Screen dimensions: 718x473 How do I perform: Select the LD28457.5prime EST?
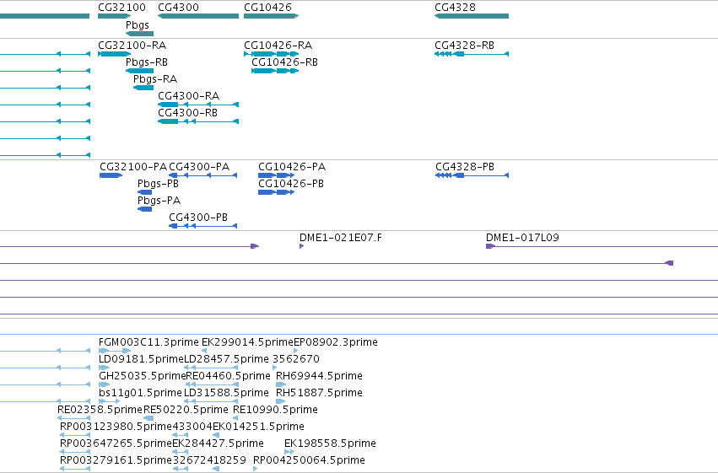pos(211,368)
